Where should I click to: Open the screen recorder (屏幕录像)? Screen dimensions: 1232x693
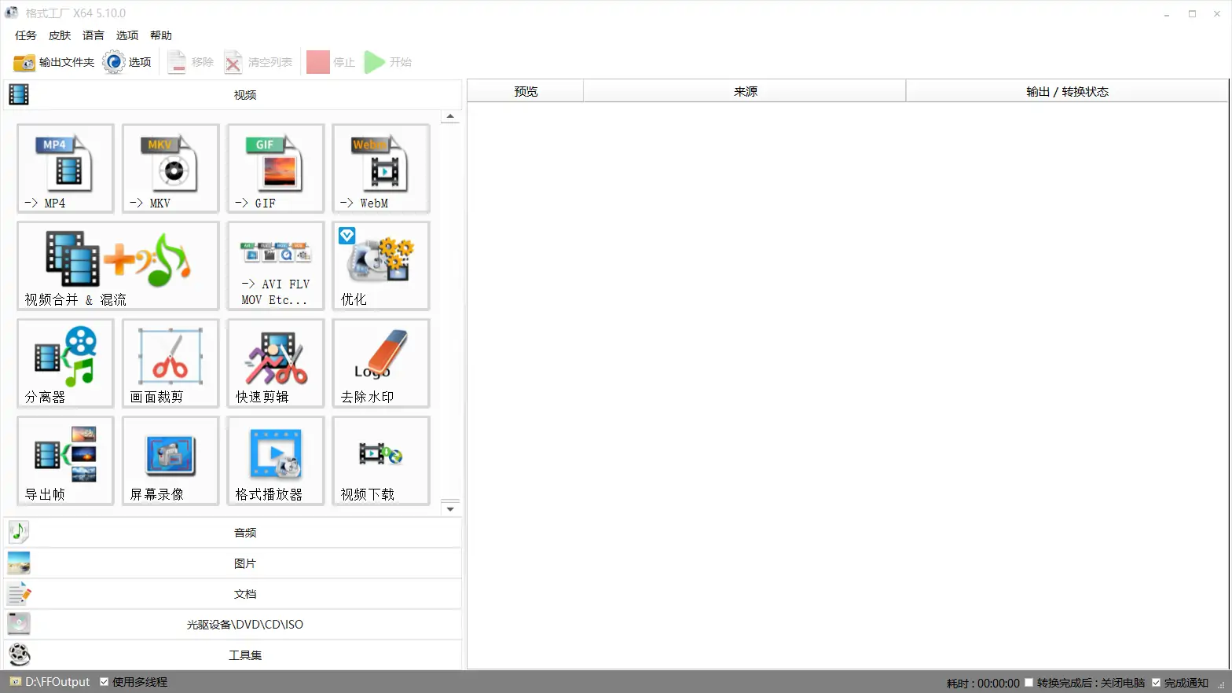pyautogui.click(x=170, y=460)
